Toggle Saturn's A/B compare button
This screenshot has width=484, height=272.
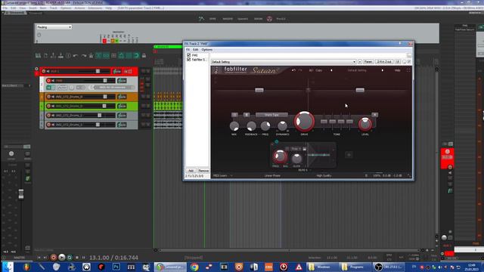coord(311,70)
